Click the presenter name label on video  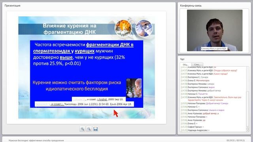pos(214,49)
